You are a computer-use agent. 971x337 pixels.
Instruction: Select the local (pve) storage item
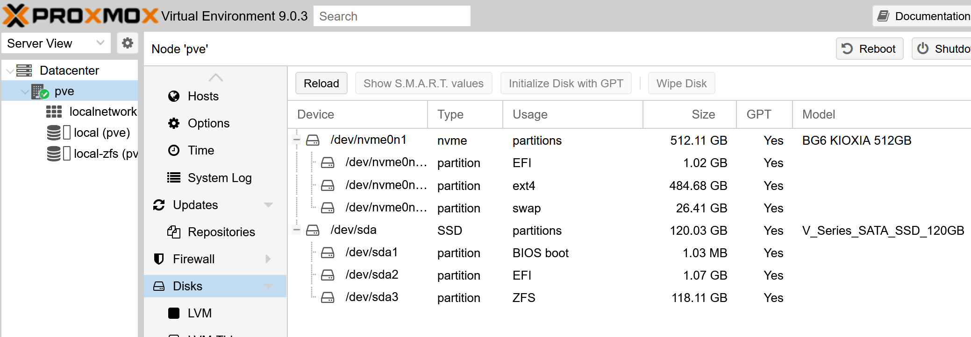click(70, 133)
